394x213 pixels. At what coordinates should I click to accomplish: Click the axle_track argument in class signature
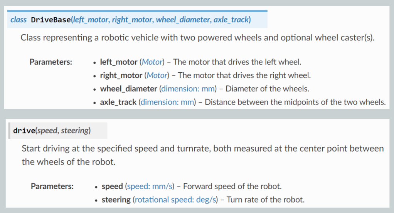[x=230, y=19]
